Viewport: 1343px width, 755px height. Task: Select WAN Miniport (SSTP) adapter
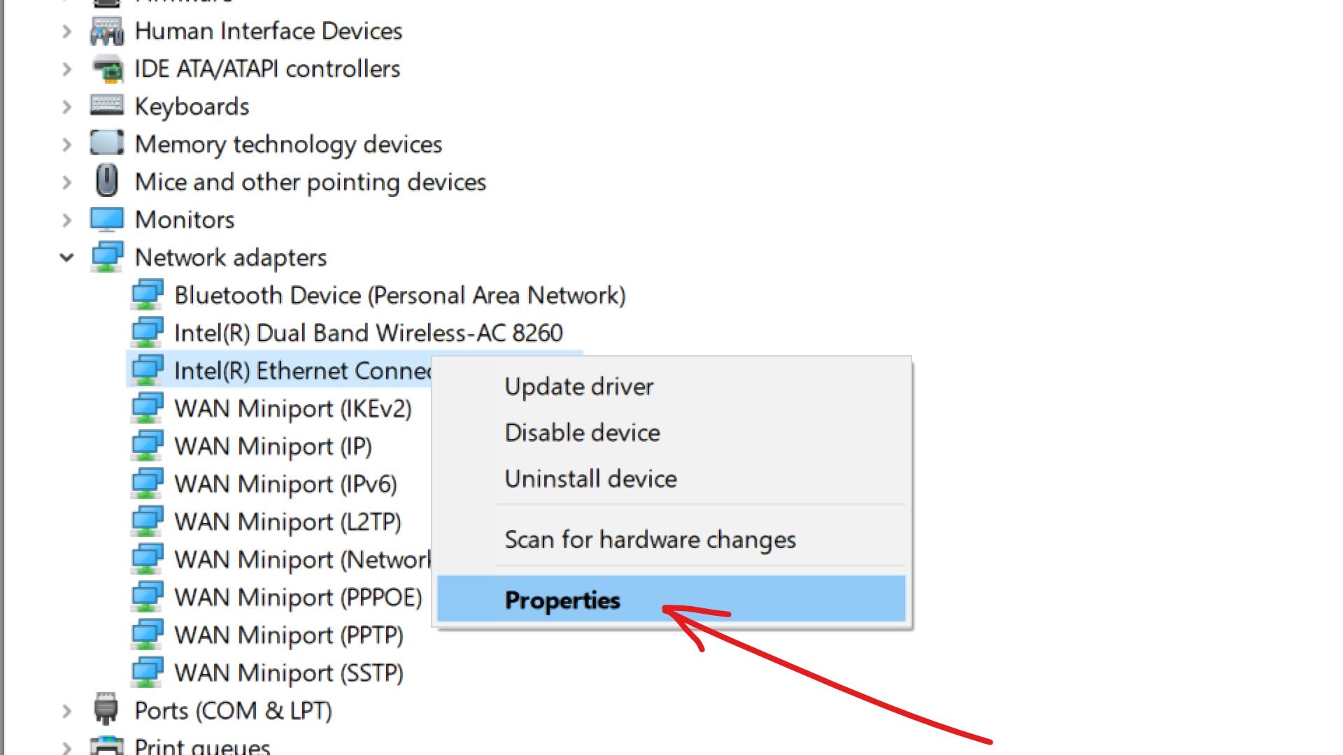click(288, 673)
